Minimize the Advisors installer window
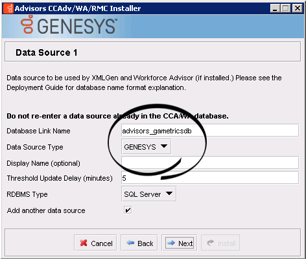 point(275,8)
